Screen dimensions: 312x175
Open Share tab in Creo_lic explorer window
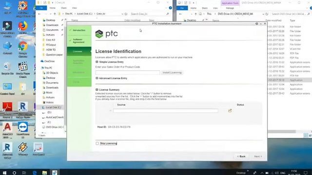pos(64,8)
